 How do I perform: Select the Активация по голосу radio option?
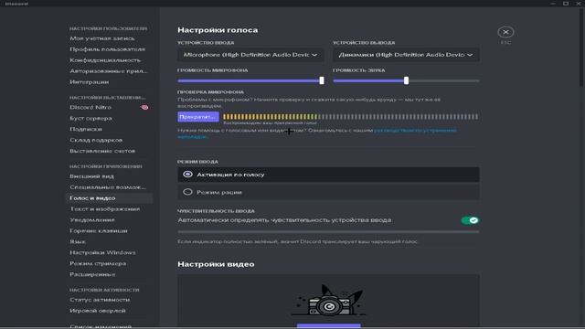(328, 175)
